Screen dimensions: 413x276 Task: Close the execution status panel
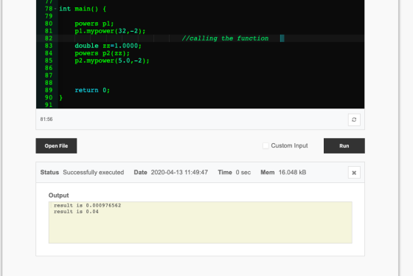click(354, 173)
